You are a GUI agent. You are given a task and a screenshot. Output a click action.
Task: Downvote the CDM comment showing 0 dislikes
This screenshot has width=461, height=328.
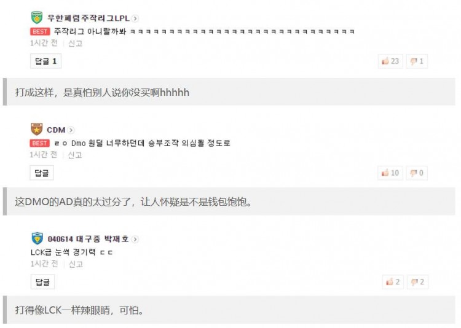click(x=417, y=173)
